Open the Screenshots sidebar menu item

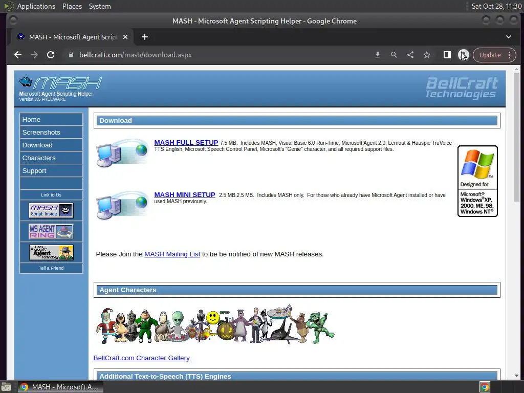[51, 132]
